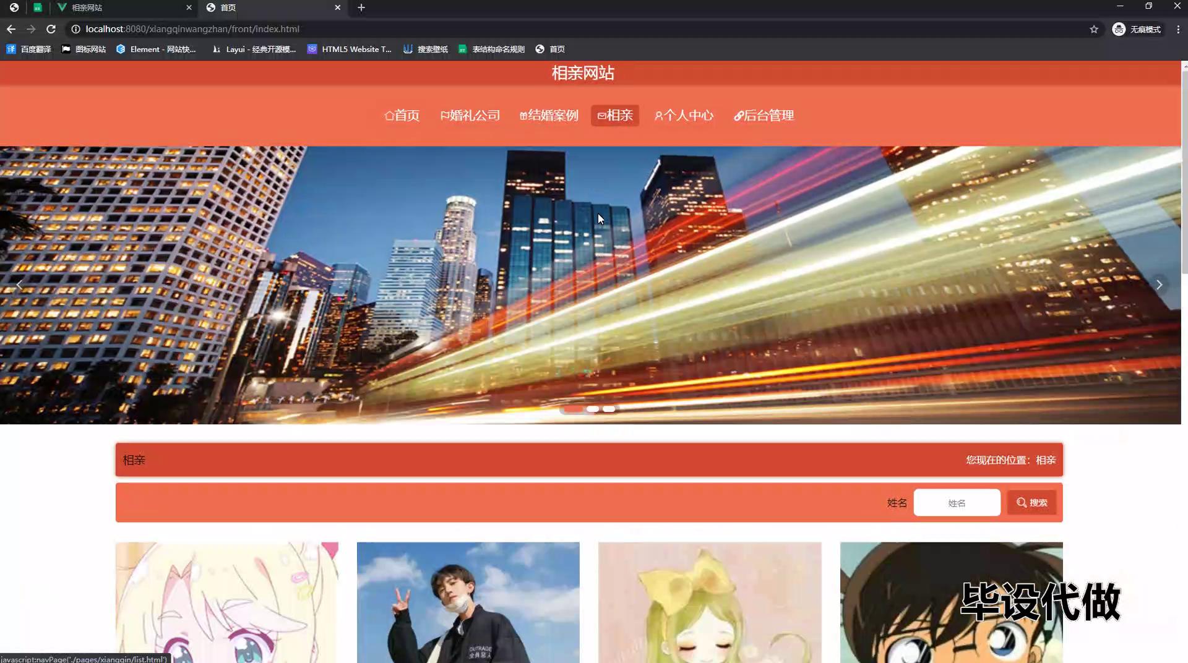Open the HTML5 Website bookmark
This screenshot has width=1188, height=663.
(x=350, y=49)
